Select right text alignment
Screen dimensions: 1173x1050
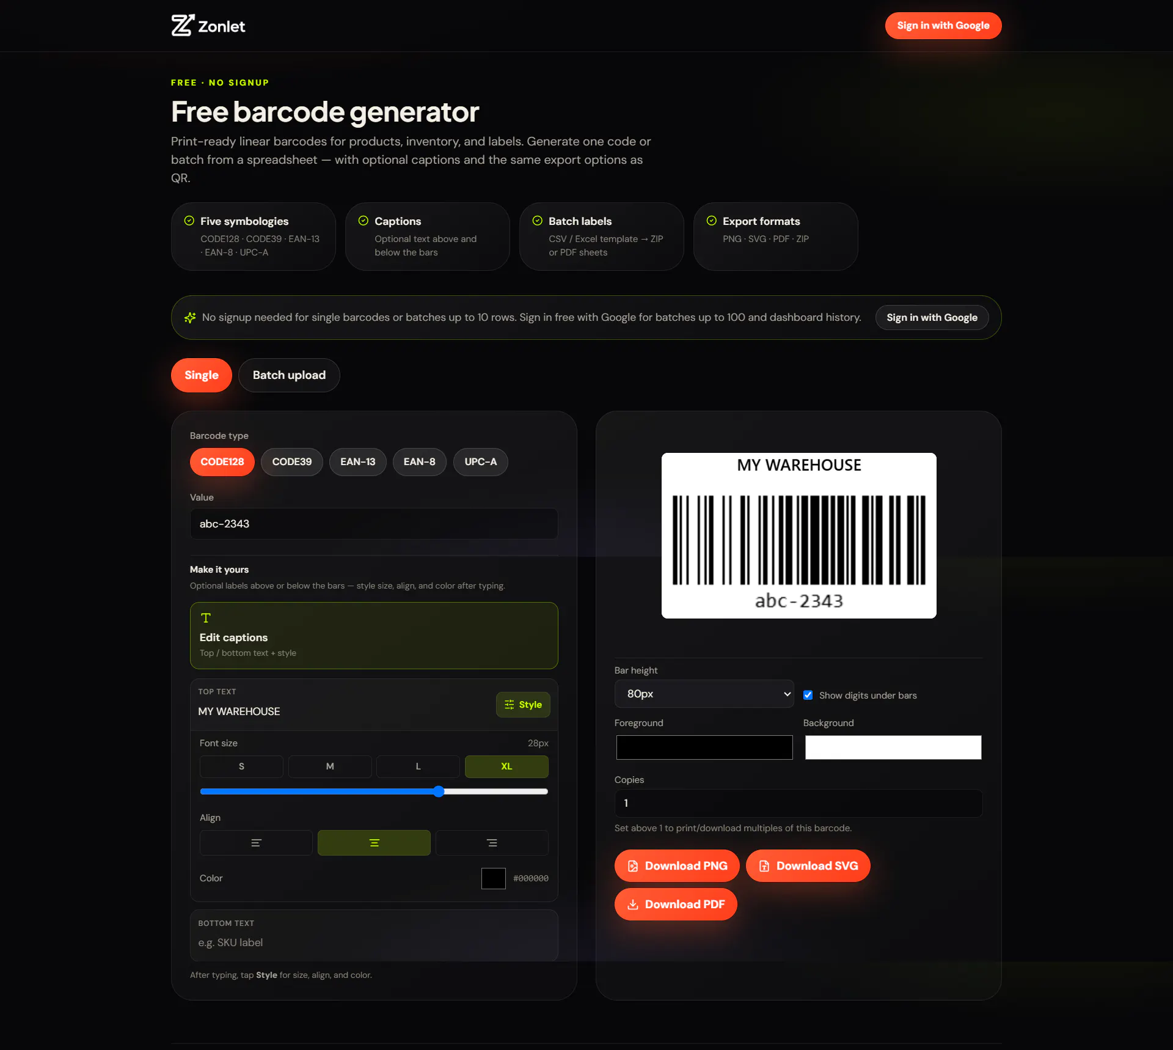[492, 843]
